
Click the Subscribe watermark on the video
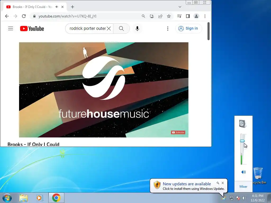tap(178, 132)
